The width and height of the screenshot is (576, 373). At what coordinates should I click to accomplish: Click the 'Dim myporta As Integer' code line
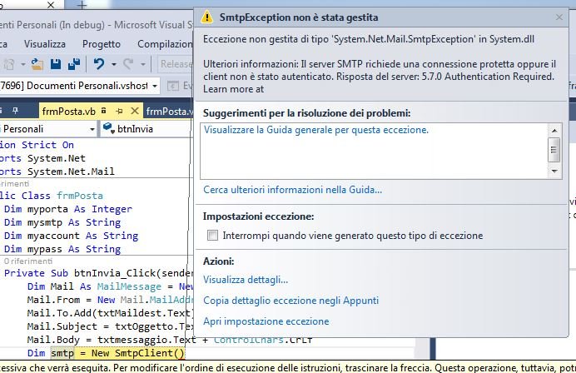68,209
